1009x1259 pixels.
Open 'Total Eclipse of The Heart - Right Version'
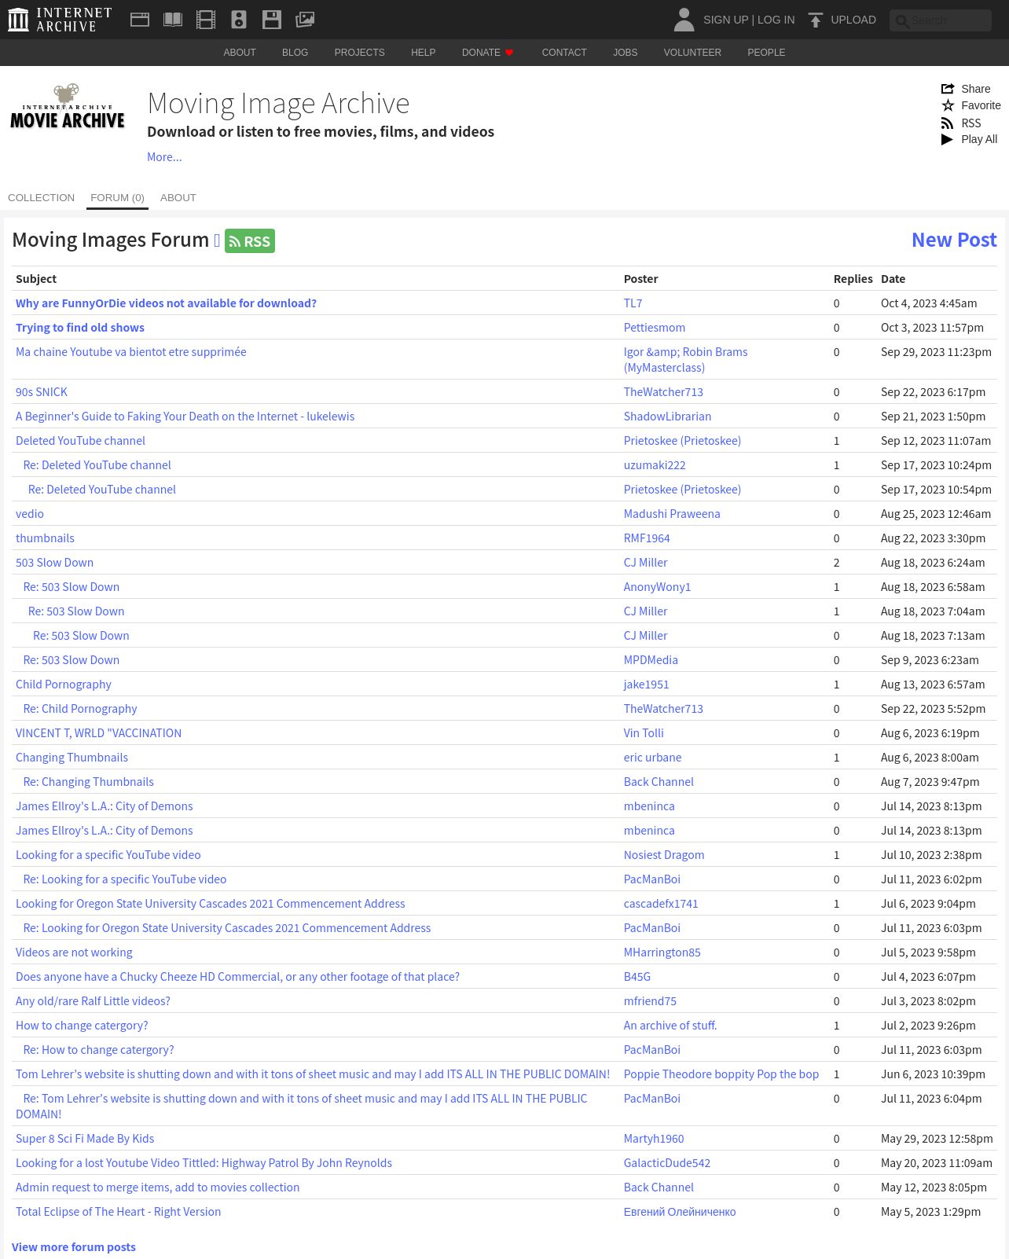(x=118, y=1212)
